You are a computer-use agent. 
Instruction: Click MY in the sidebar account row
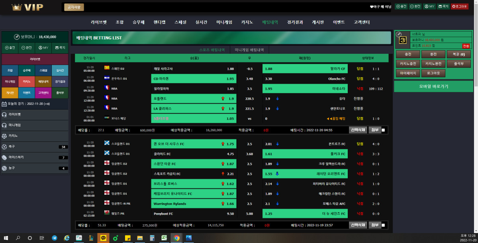[x=43, y=48]
